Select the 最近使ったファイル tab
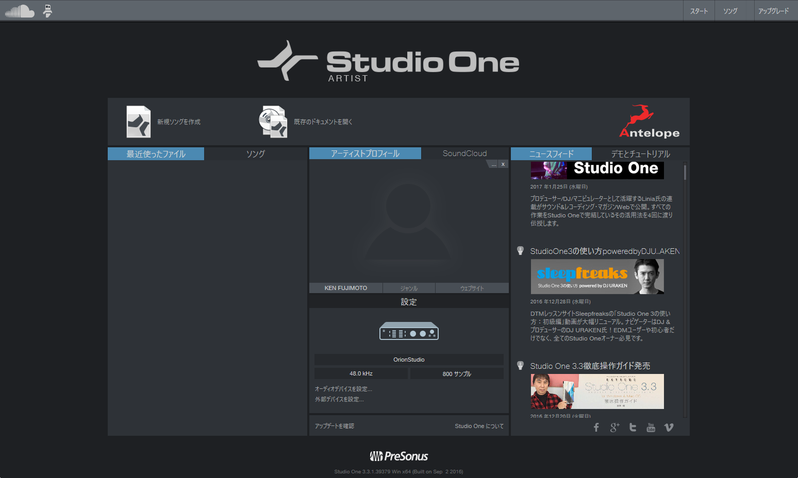Viewport: 798px width, 478px height. pyautogui.click(x=156, y=153)
